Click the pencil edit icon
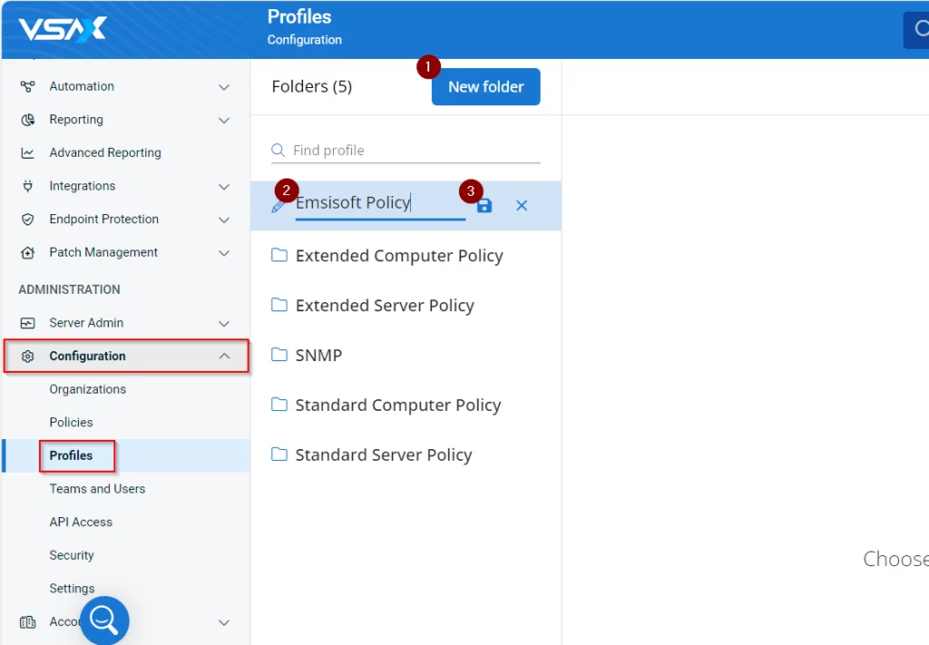 coord(279,206)
